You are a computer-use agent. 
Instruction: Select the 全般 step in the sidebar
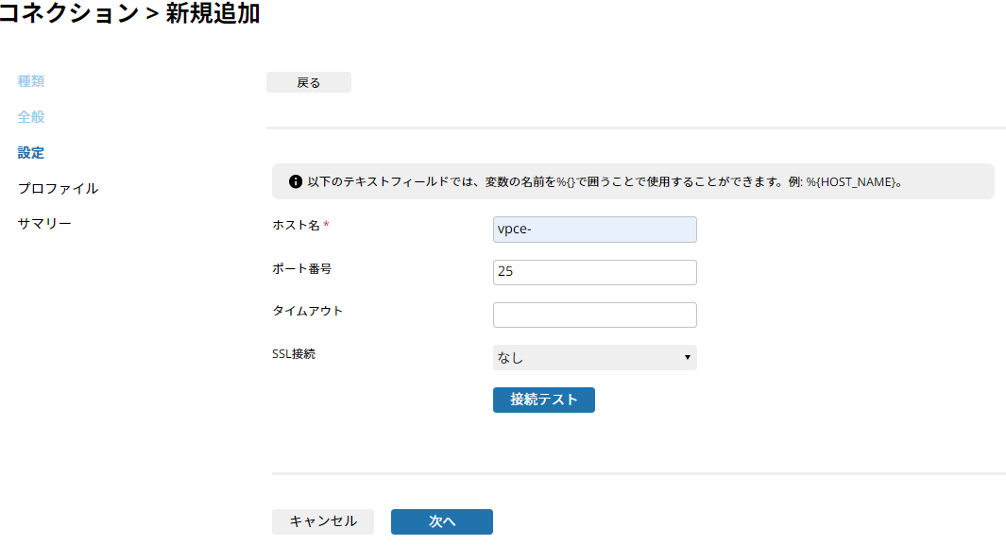31,117
